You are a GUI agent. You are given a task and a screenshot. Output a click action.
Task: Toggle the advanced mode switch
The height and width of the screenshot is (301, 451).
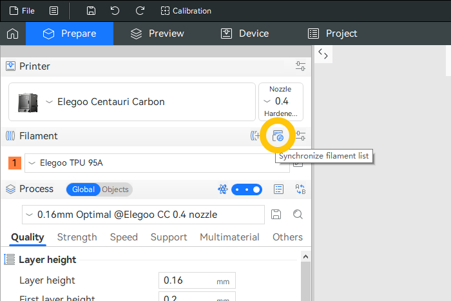(x=247, y=189)
